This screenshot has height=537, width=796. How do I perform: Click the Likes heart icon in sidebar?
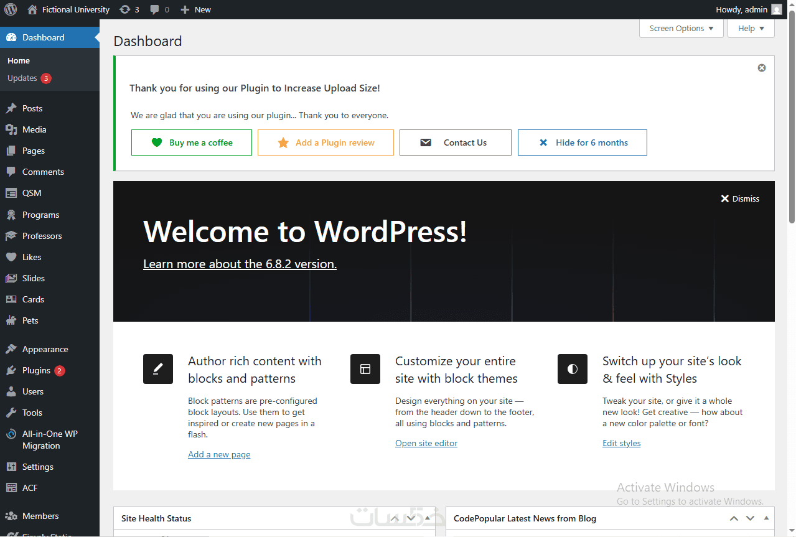(x=11, y=257)
